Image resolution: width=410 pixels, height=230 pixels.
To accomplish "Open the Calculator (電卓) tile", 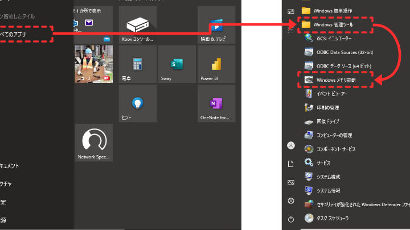I will (138, 64).
